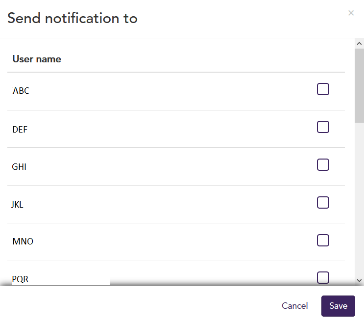364x323 pixels.
Task: Select the ABC user name text
Action: pos(21,91)
